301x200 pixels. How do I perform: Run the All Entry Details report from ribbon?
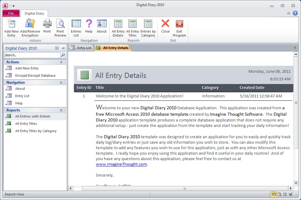tap(118, 28)
